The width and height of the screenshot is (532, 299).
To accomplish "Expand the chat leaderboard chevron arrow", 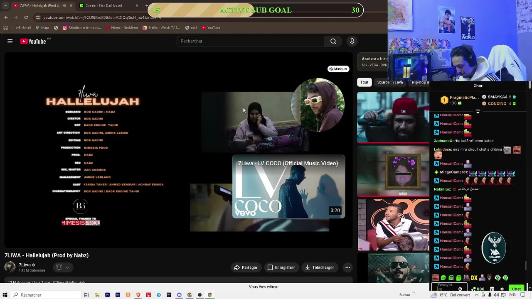I will point(478,111).
